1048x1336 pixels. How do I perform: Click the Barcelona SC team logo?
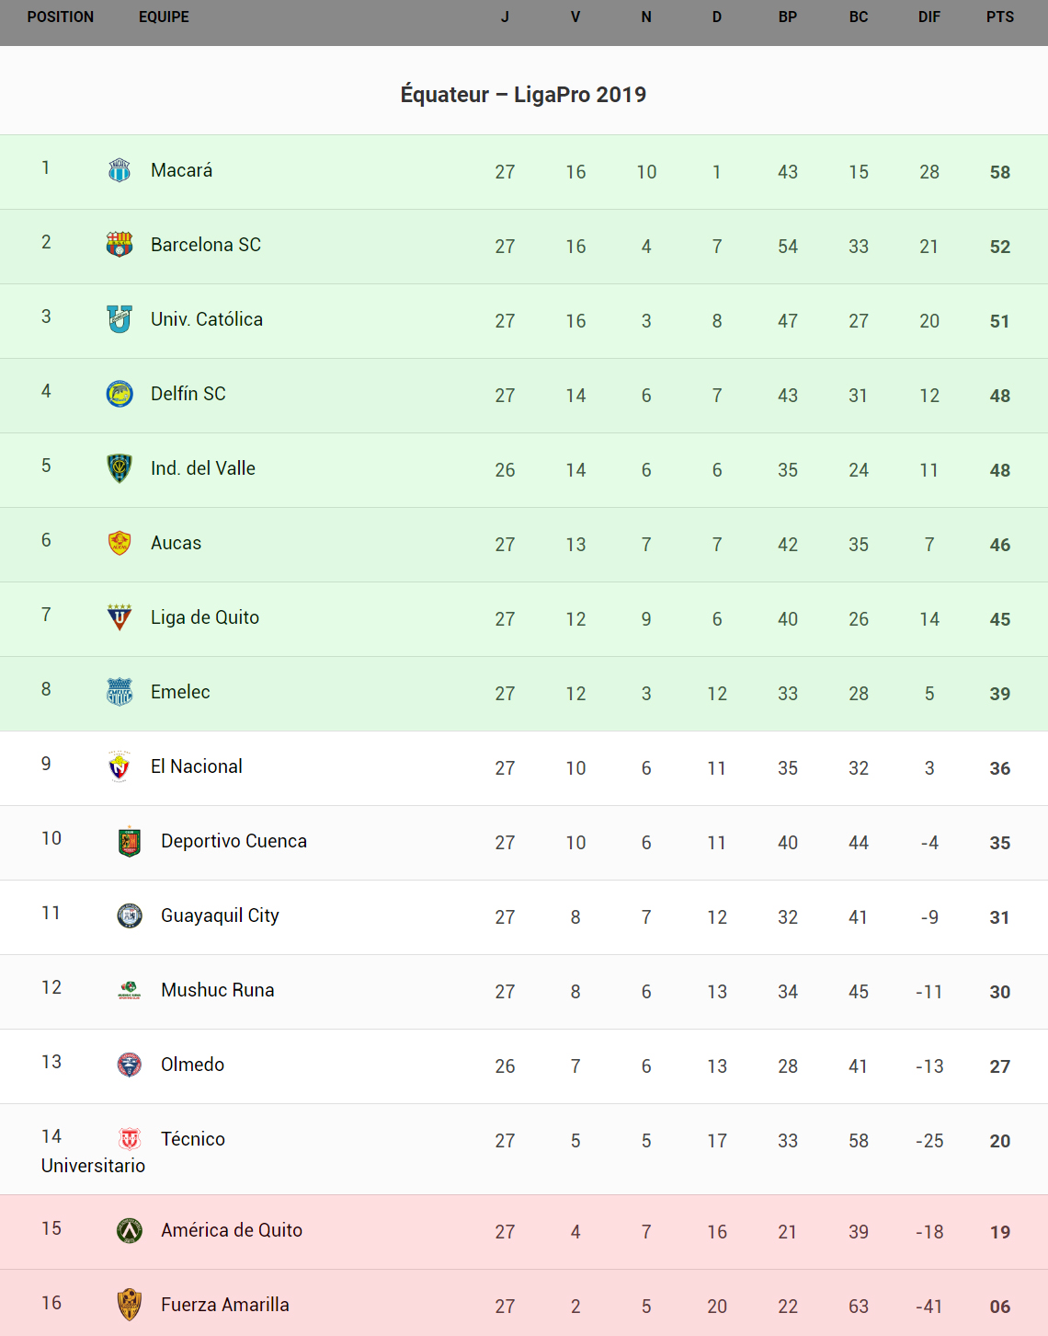(x=120, y=245)
